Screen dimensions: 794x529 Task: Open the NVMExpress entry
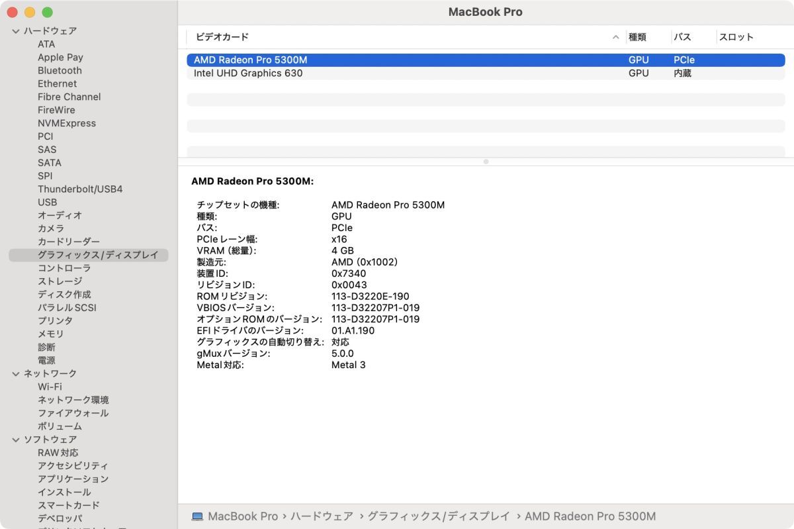tap(67, 123)
